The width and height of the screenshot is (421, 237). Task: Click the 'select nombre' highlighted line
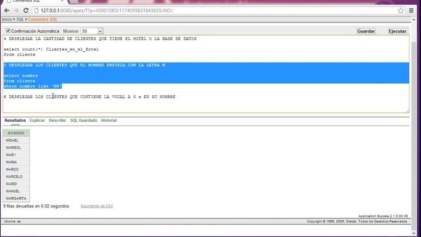point(21,76)
